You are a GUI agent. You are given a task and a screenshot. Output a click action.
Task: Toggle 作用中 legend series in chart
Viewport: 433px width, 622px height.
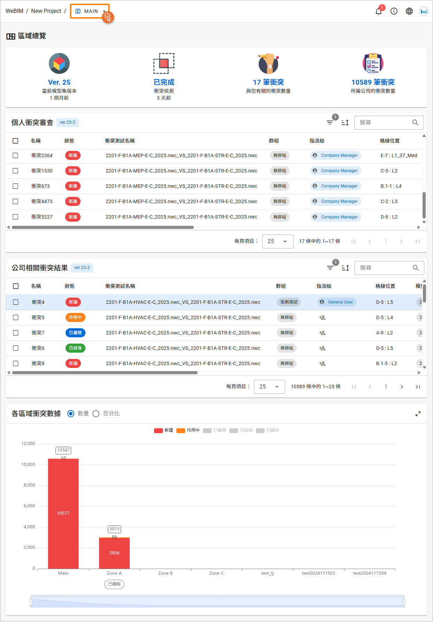[188, 431]
